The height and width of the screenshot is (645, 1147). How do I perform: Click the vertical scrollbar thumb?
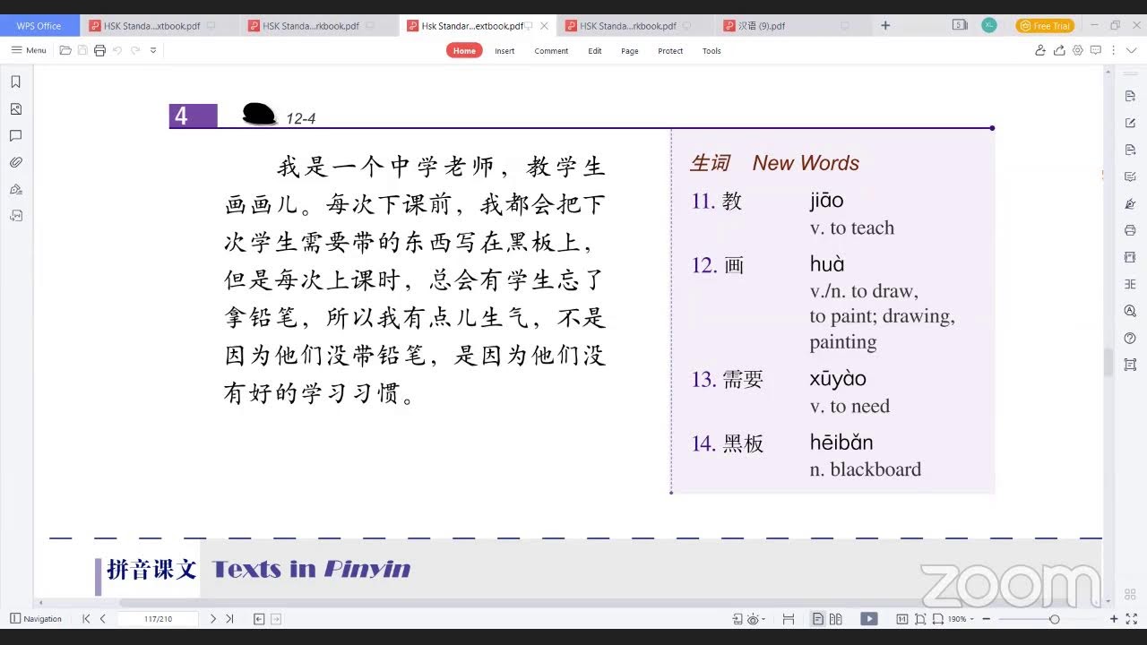pyautogui.click(x=1108, y=362)
